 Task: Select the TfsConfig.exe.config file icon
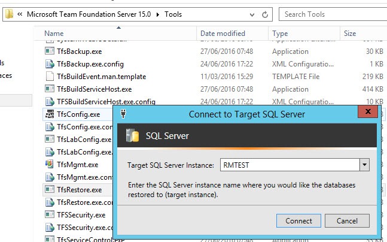(50, 126)
